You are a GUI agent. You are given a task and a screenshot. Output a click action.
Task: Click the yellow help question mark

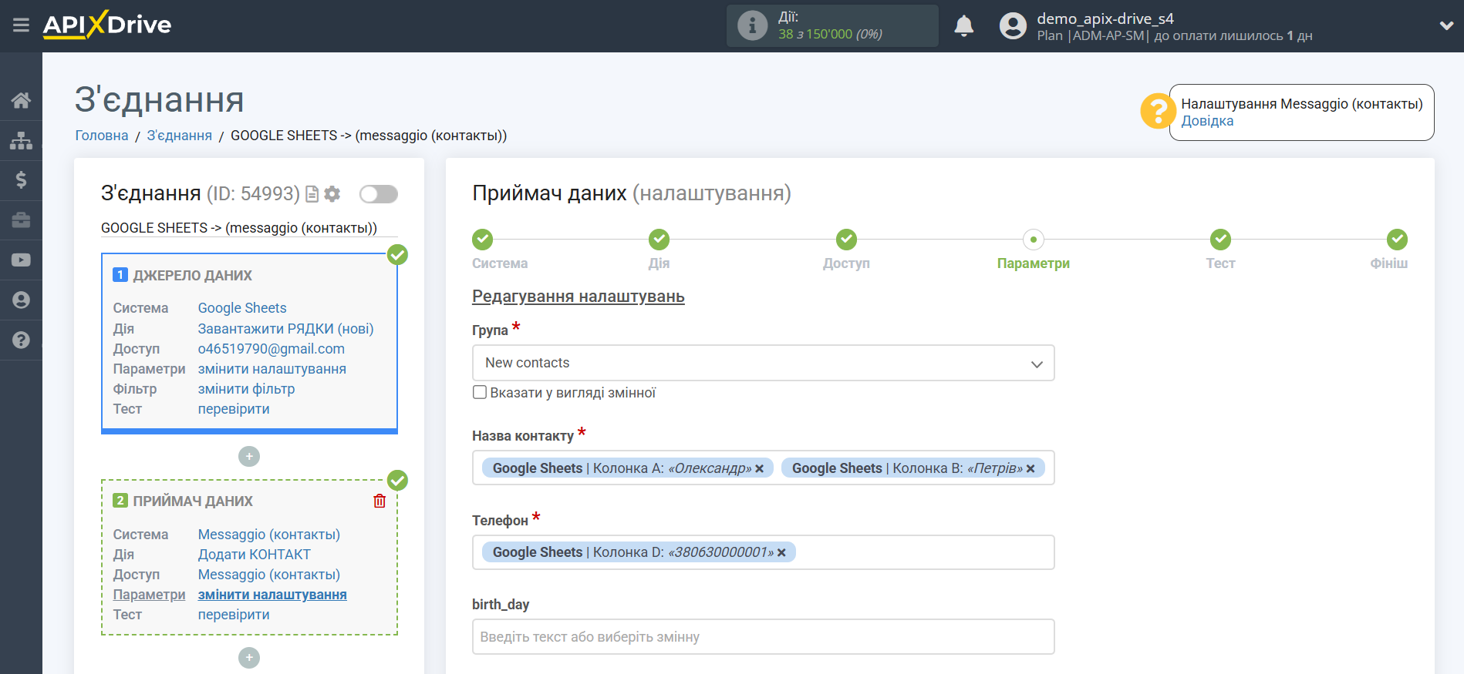point(1157,111)
